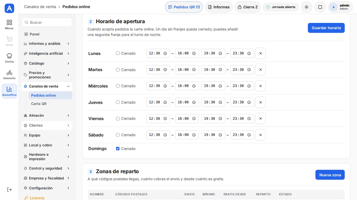Open Control y seguridad menu

click(x=47, y=168)
